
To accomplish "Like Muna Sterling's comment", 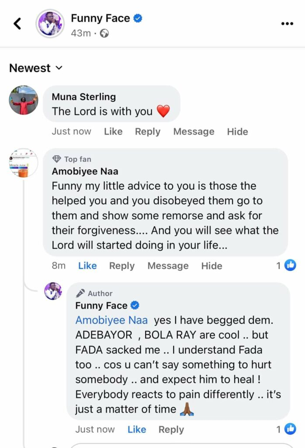I will point(113,132).
